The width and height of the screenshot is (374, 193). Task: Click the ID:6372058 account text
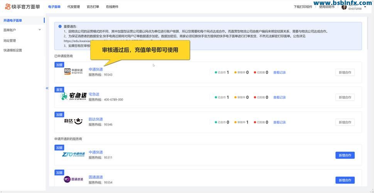pos(355,9)
